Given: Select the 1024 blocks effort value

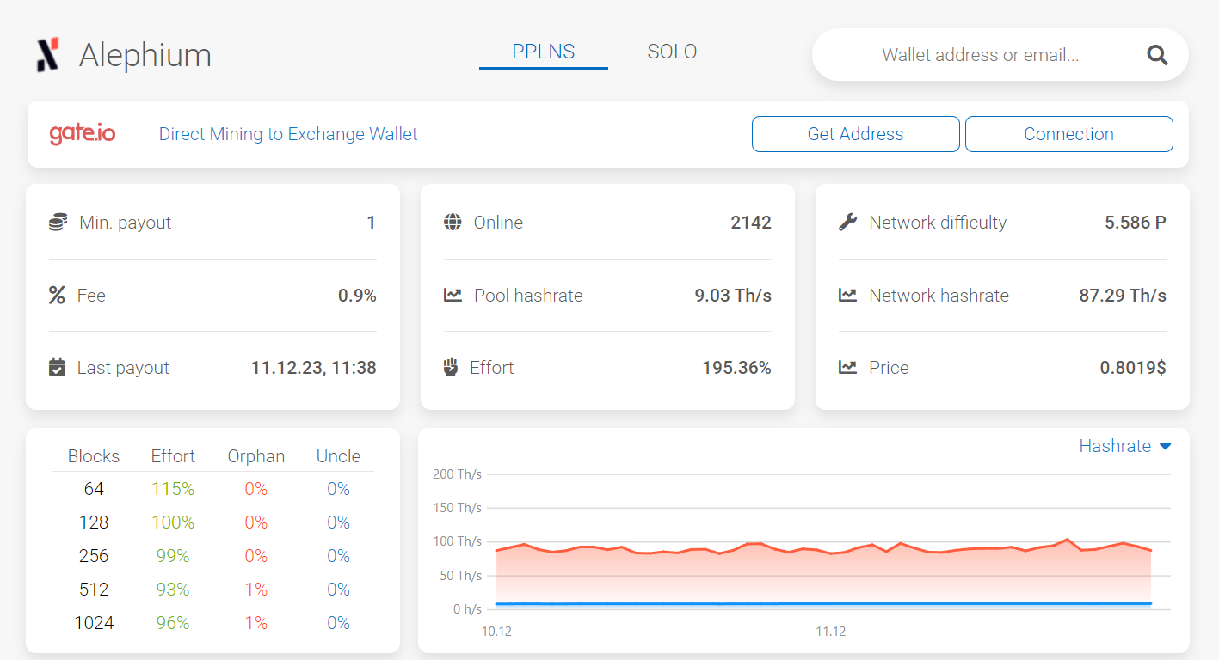Looking at the screenshot, I should click(173, 622).
